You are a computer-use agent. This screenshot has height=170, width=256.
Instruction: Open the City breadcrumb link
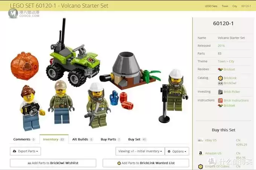[x=235, y=6]
